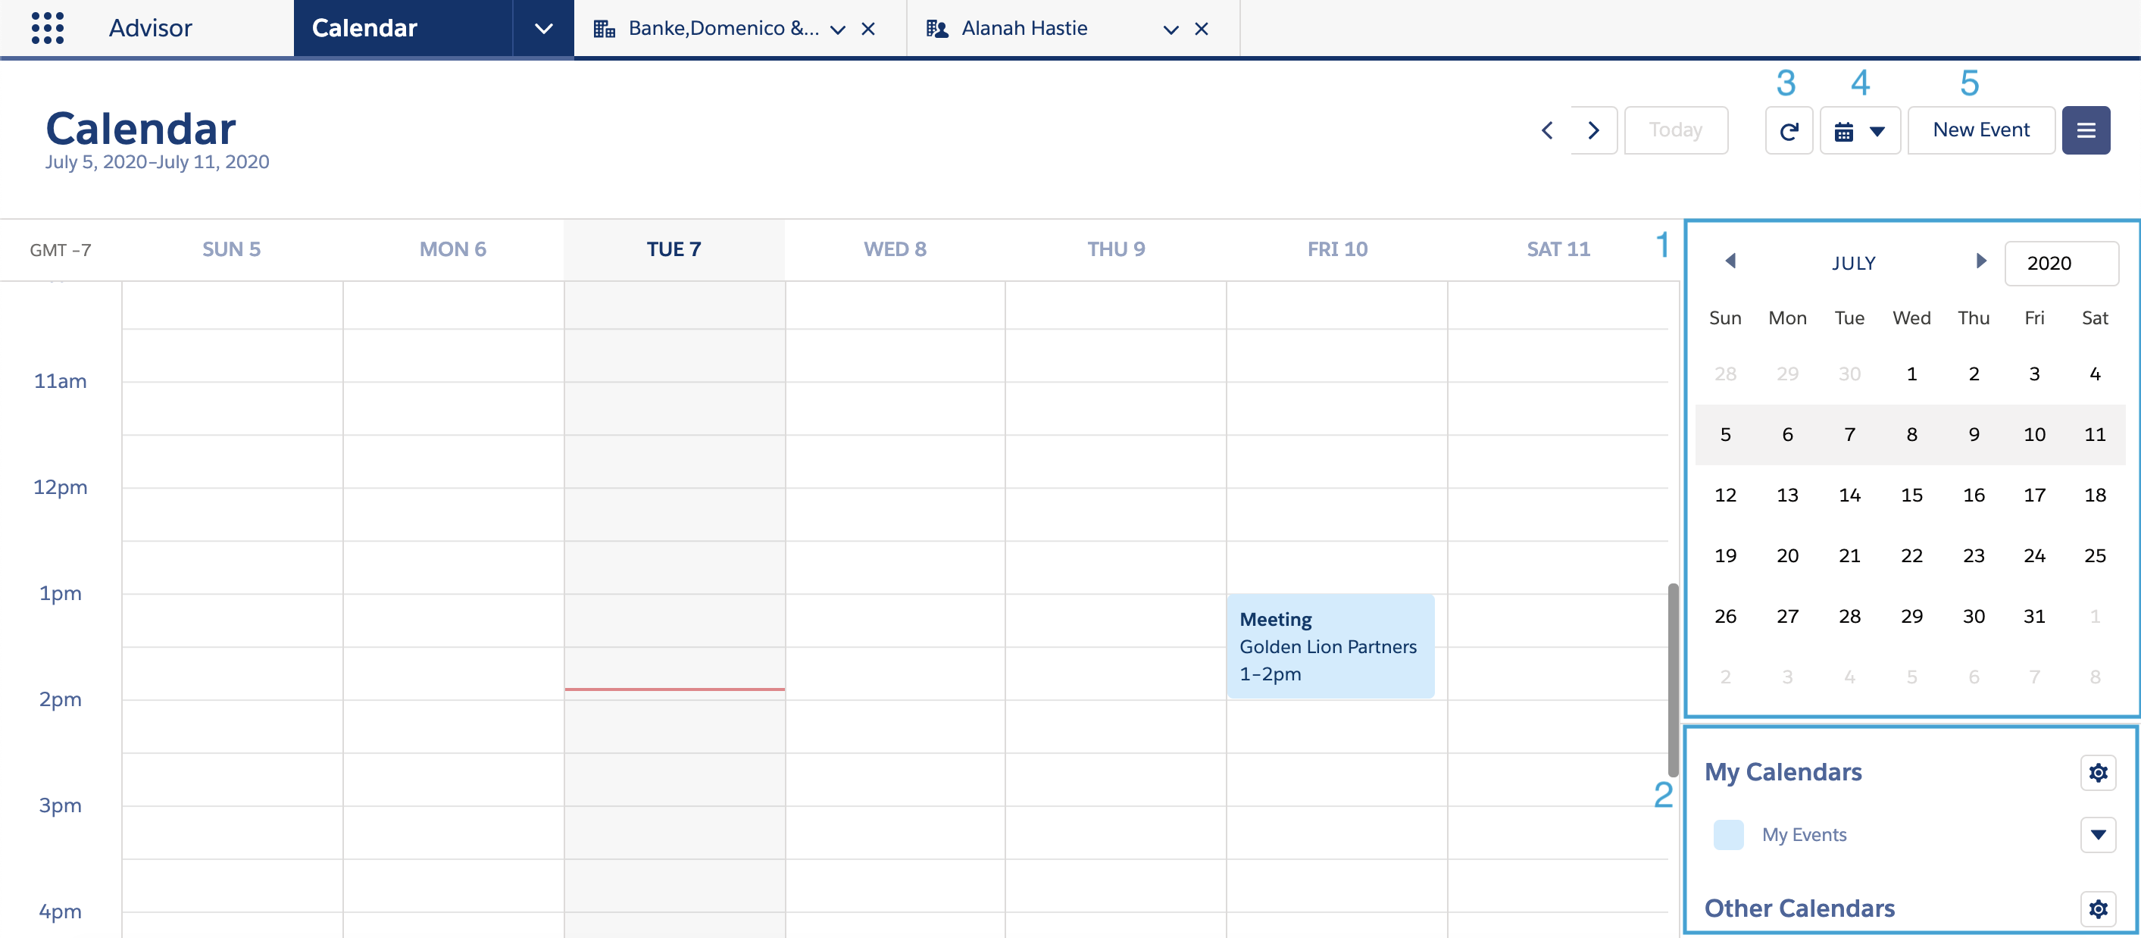Viewport: 2141px width, 938px height.
Task: Select July 20 in mini calendar
Action: click(x=1787, y=556)
